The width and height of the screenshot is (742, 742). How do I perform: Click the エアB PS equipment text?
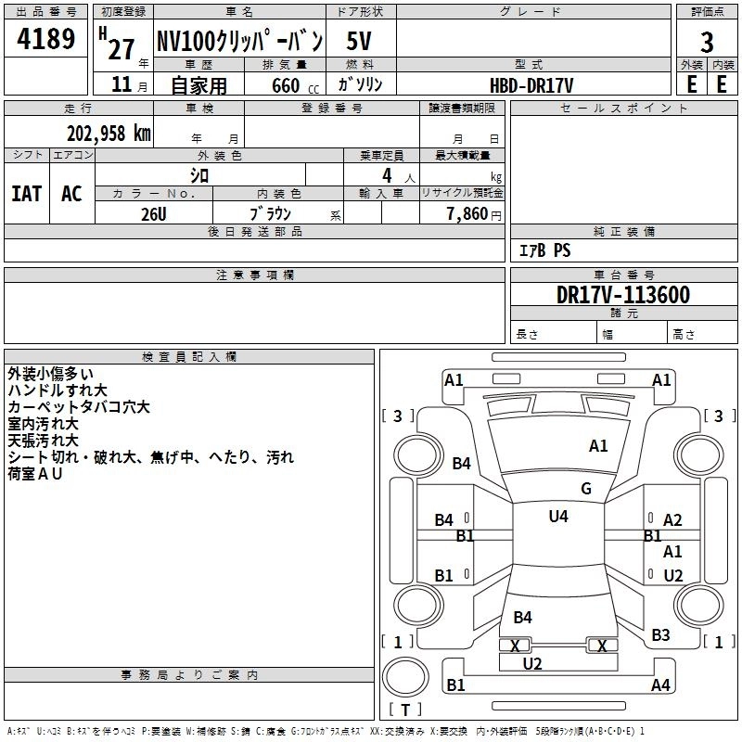point(544,250)
